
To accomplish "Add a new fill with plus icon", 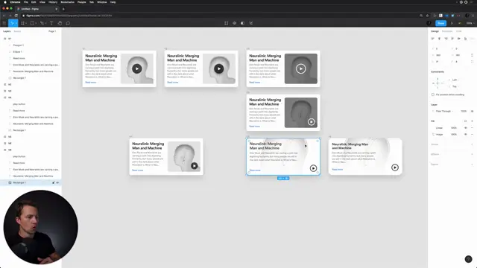I will (472, 121).
